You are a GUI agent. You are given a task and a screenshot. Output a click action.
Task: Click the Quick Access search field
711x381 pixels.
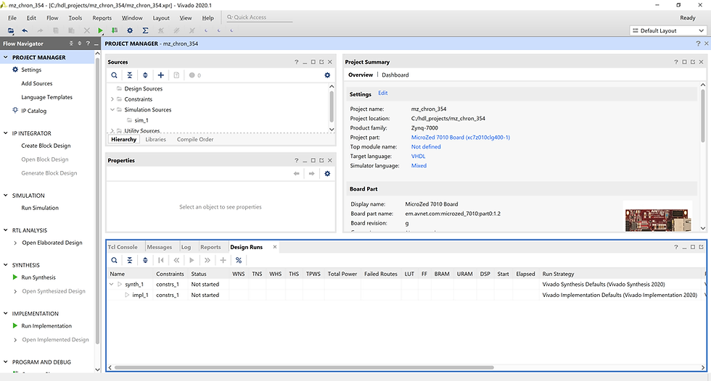tap(259, 17)
